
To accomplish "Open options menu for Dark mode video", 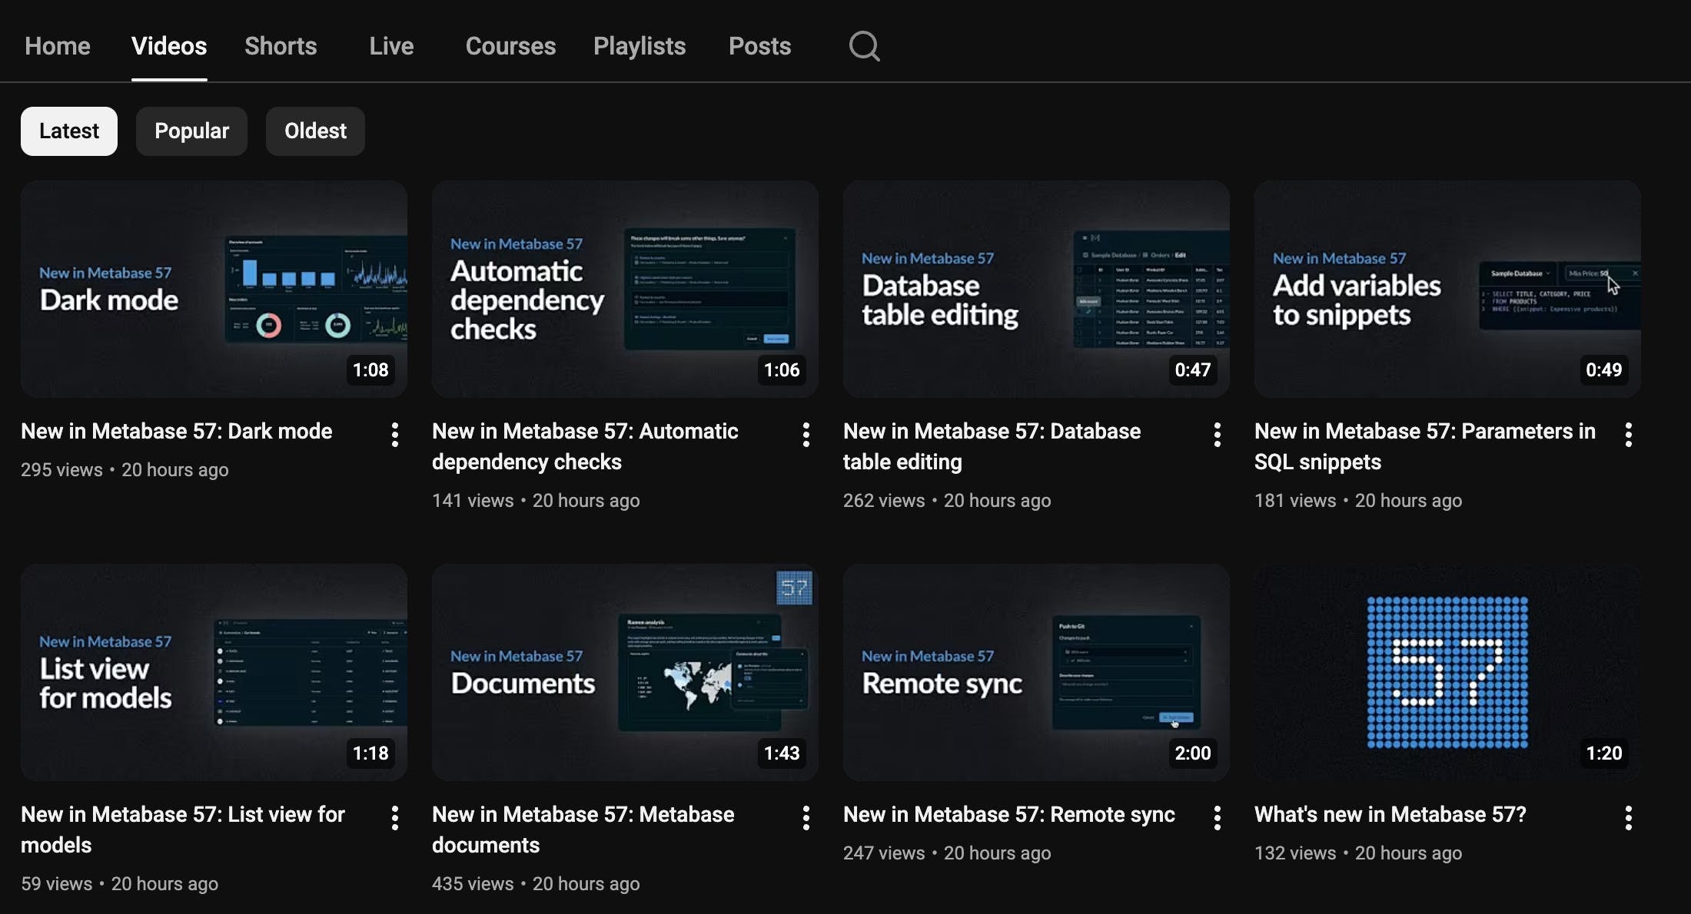I will (x=394, y=435).
